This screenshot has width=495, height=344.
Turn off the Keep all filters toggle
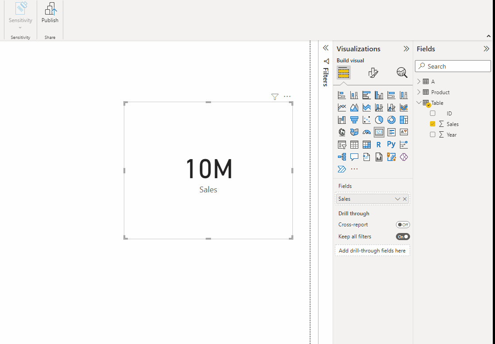(x=403, y=237)
